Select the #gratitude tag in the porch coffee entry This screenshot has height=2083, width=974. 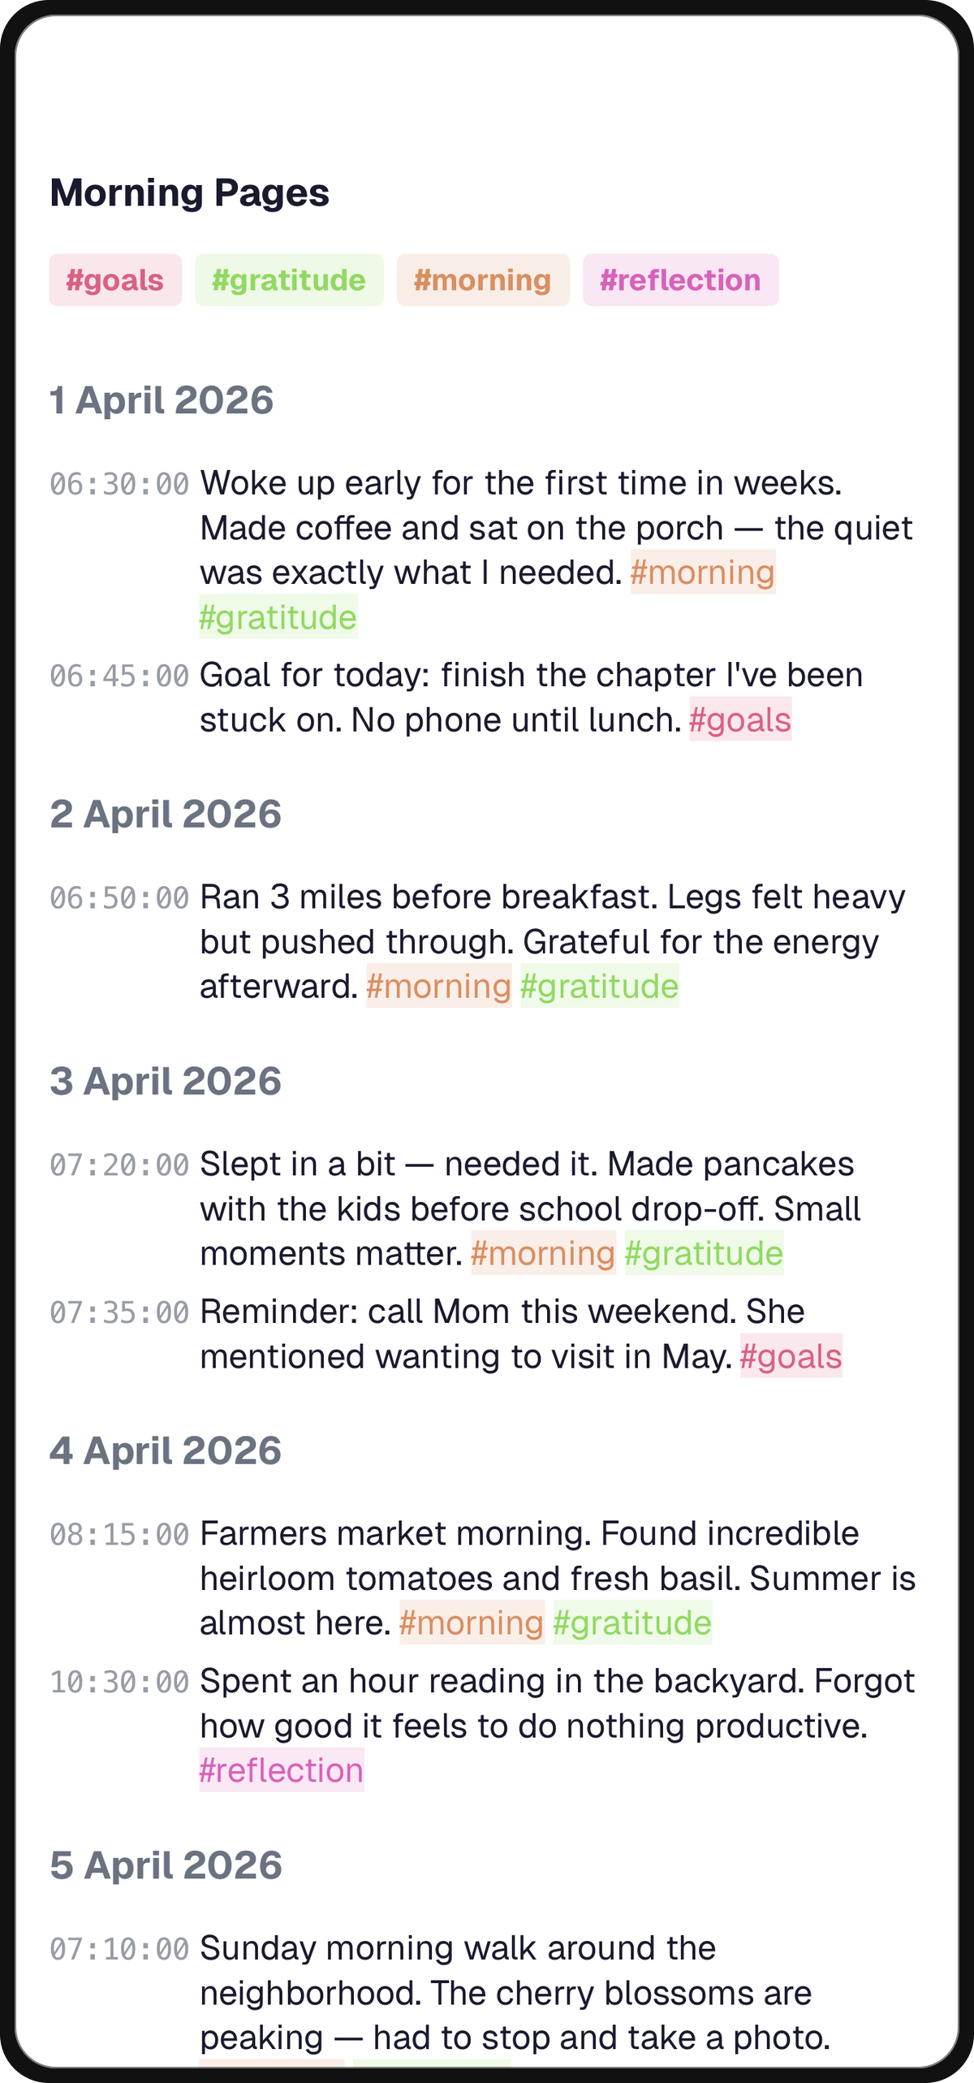[x=277, y=616]
